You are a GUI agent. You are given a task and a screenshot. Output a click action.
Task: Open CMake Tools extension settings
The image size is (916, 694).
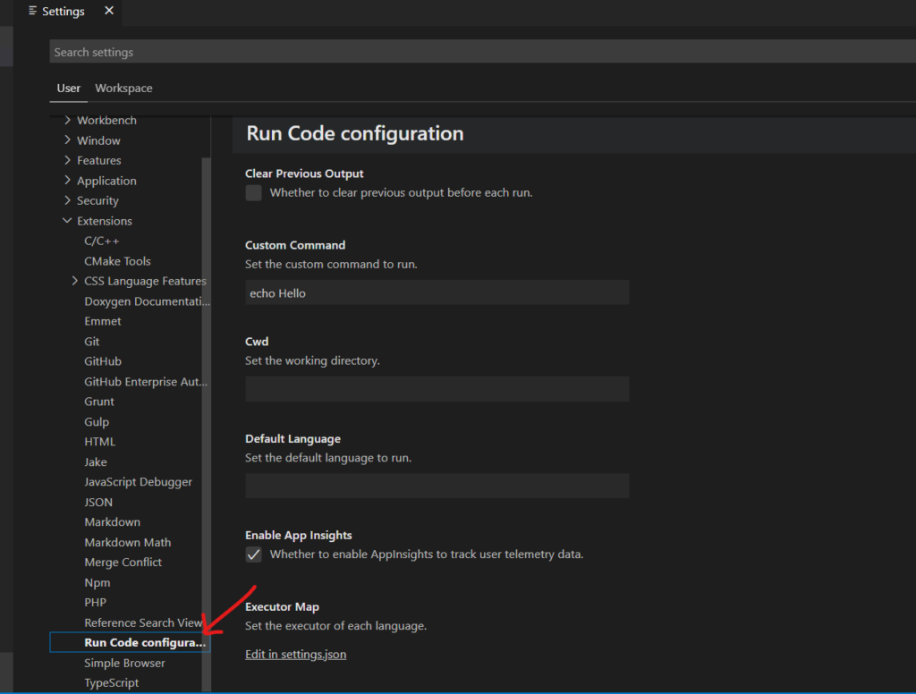117,261
